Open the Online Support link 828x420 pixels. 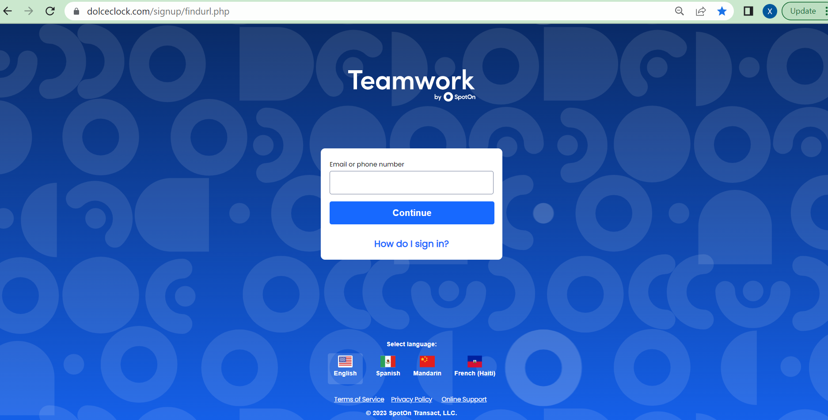coord(464,399)
